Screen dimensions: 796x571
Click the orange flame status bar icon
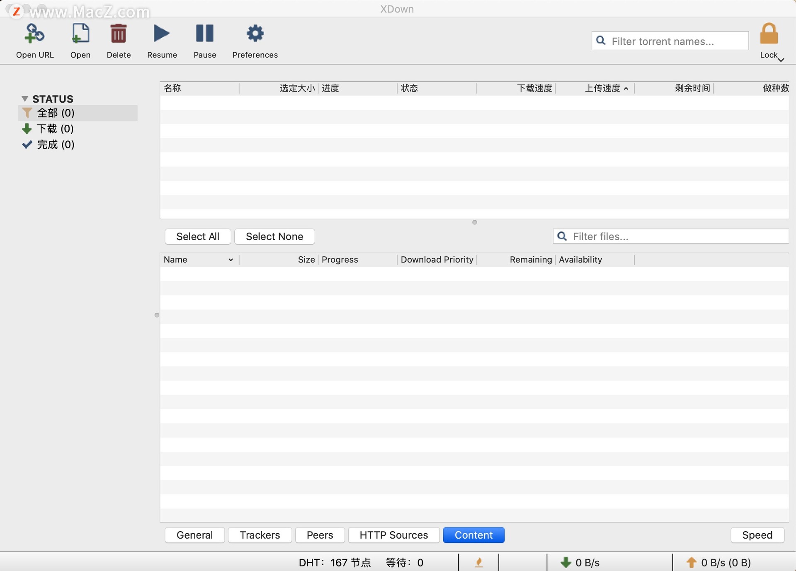pos(479,563)
